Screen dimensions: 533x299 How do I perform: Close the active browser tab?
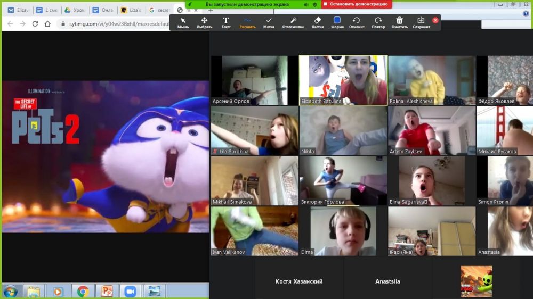[x=196, y=10]
